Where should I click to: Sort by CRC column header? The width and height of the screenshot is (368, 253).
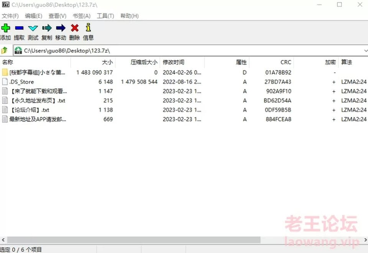(x=271, y=62)
